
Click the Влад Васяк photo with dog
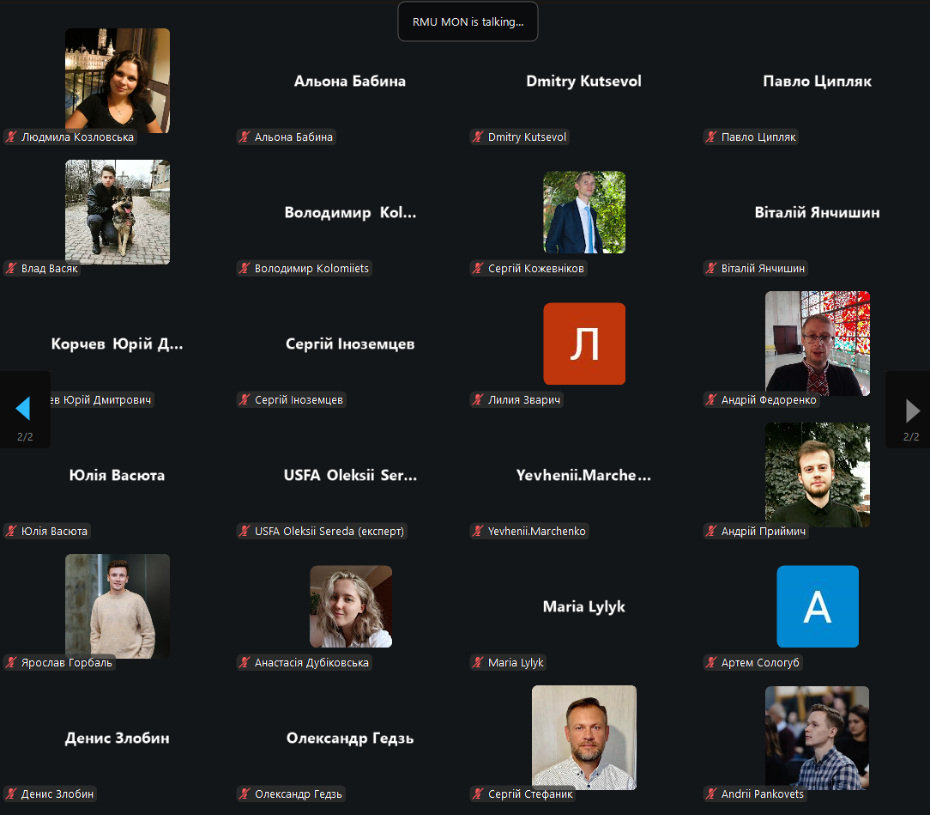pos(118,212)
